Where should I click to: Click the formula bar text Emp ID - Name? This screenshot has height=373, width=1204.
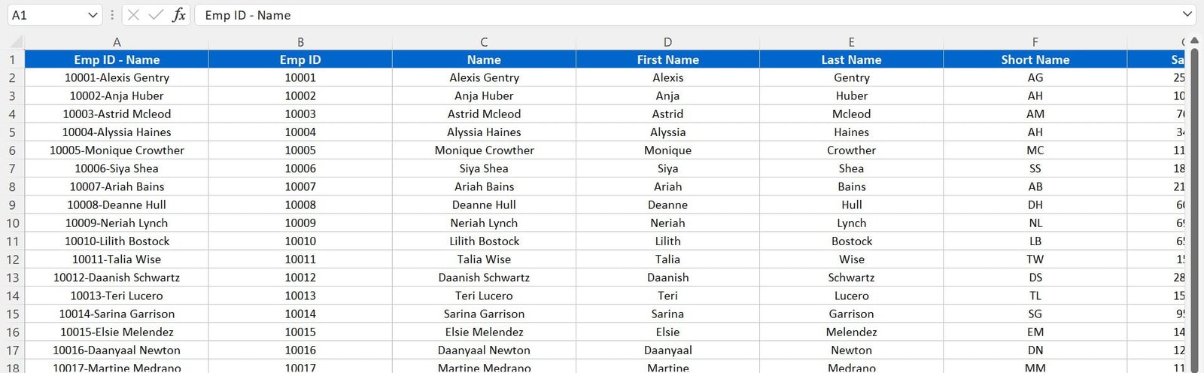point(248,15)
